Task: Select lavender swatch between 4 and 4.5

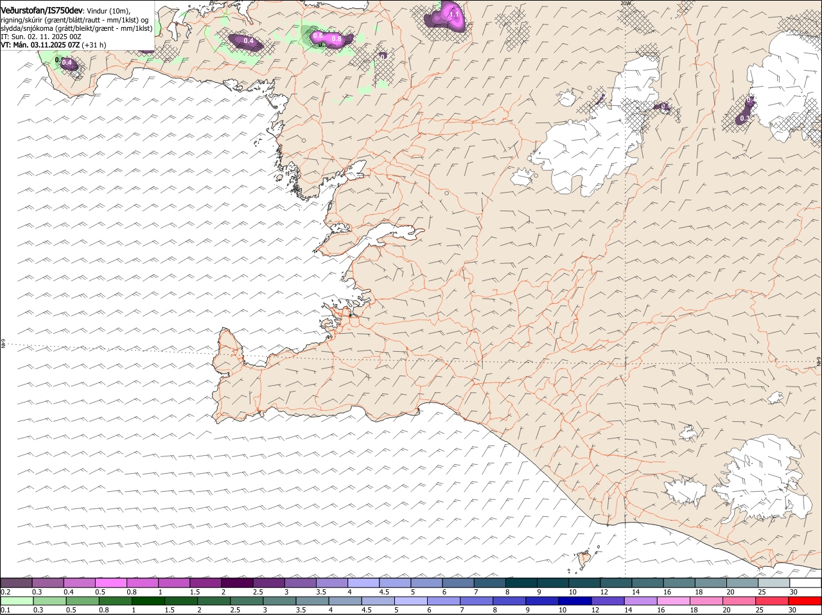Action: pyautogui.click(x=363, y=582)
